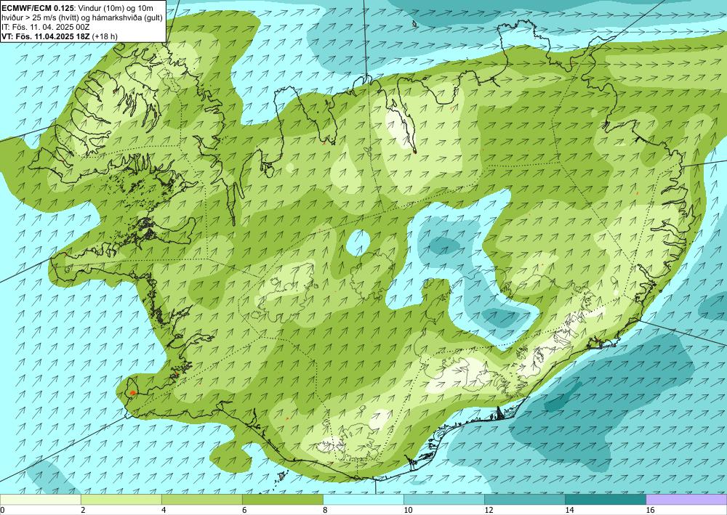Click the legend label '12'

(489, 511)
